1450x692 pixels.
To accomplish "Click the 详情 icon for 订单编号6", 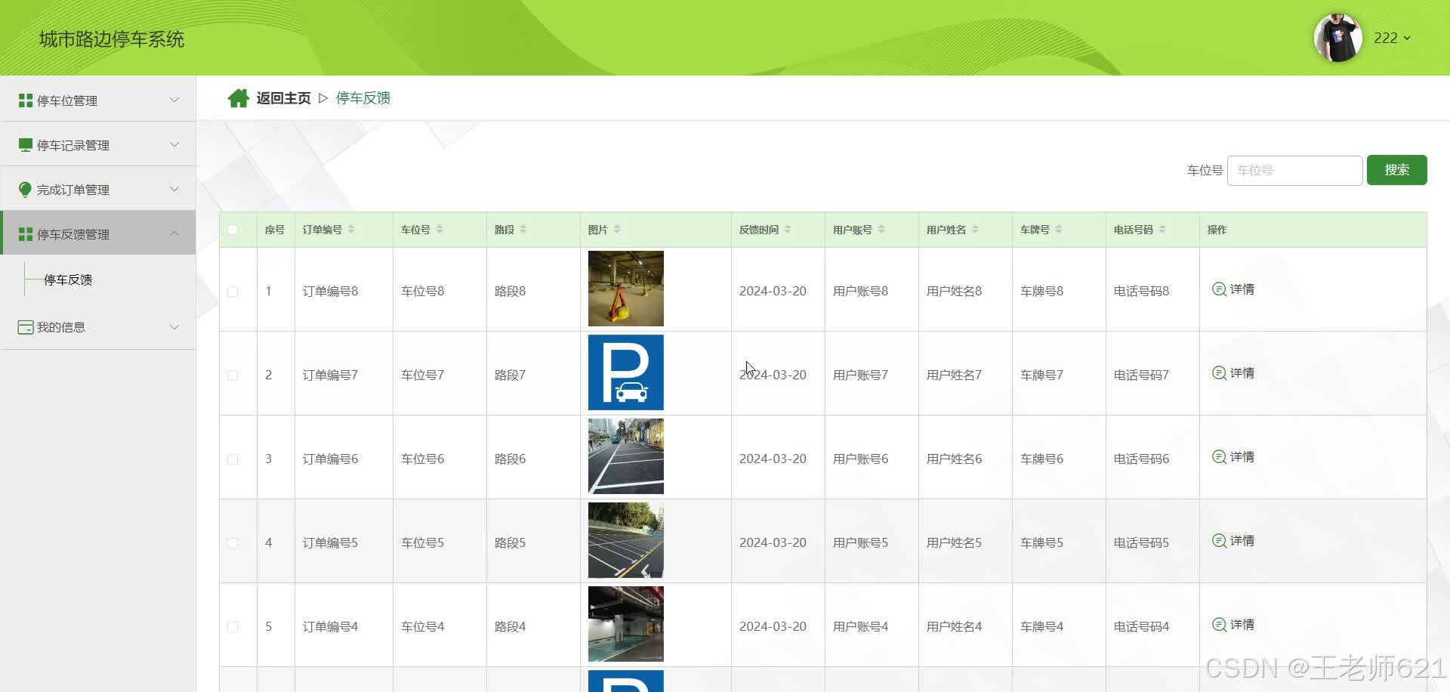I will [x=1219, y=457].
